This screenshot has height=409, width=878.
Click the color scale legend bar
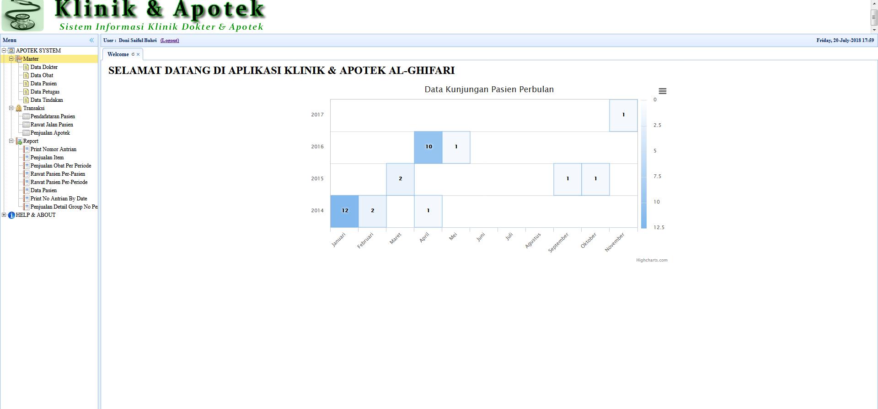[x=643, y=163]
